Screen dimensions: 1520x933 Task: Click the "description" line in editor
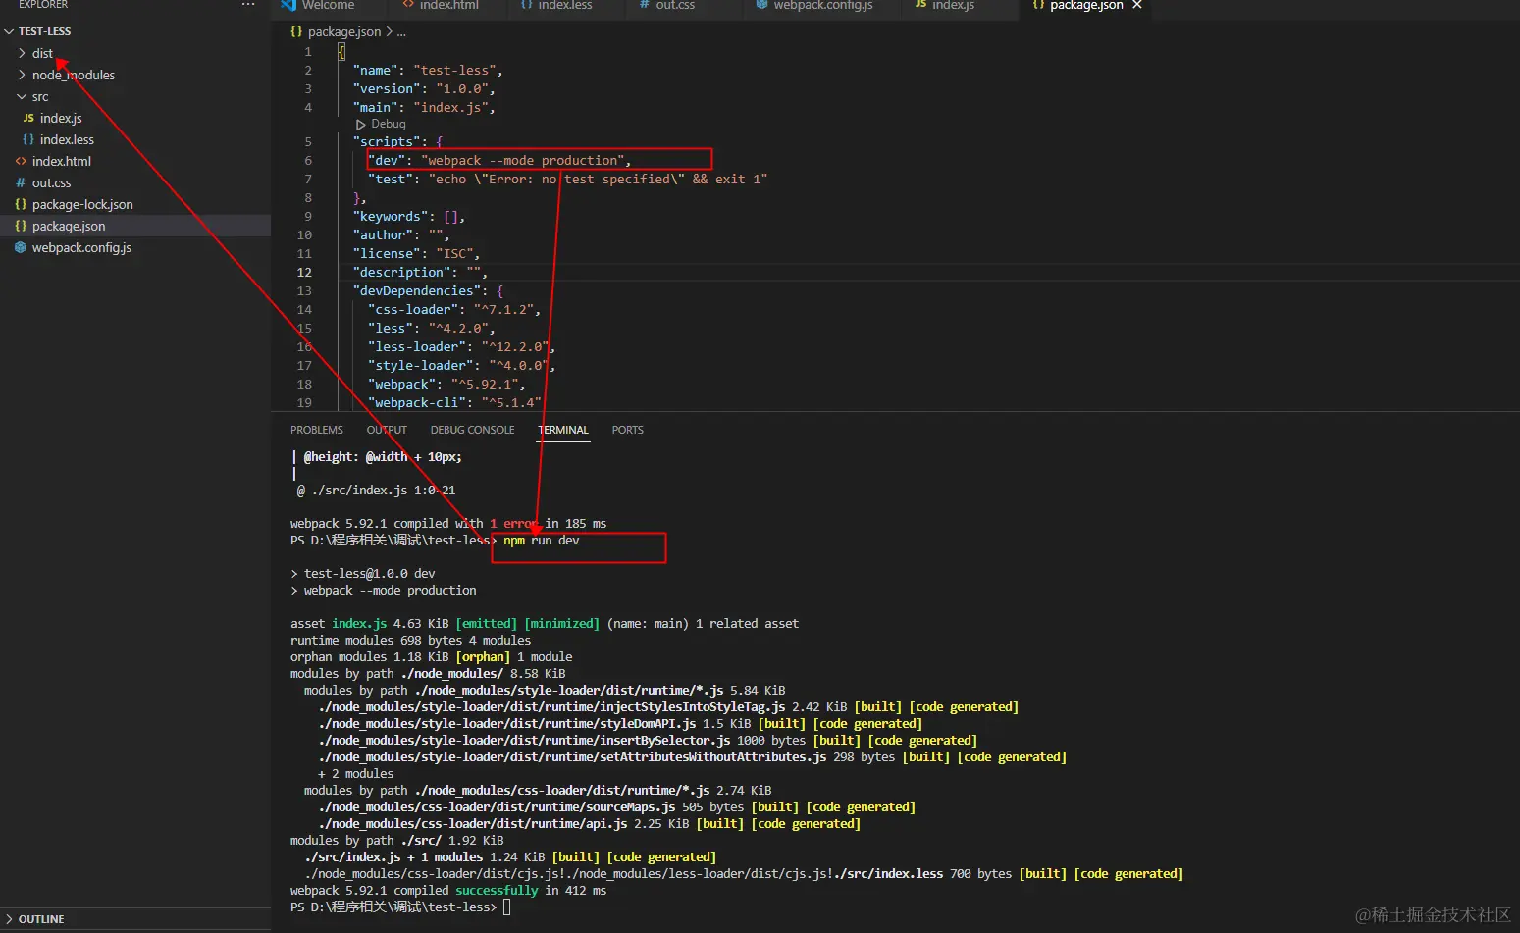(420, 273)
